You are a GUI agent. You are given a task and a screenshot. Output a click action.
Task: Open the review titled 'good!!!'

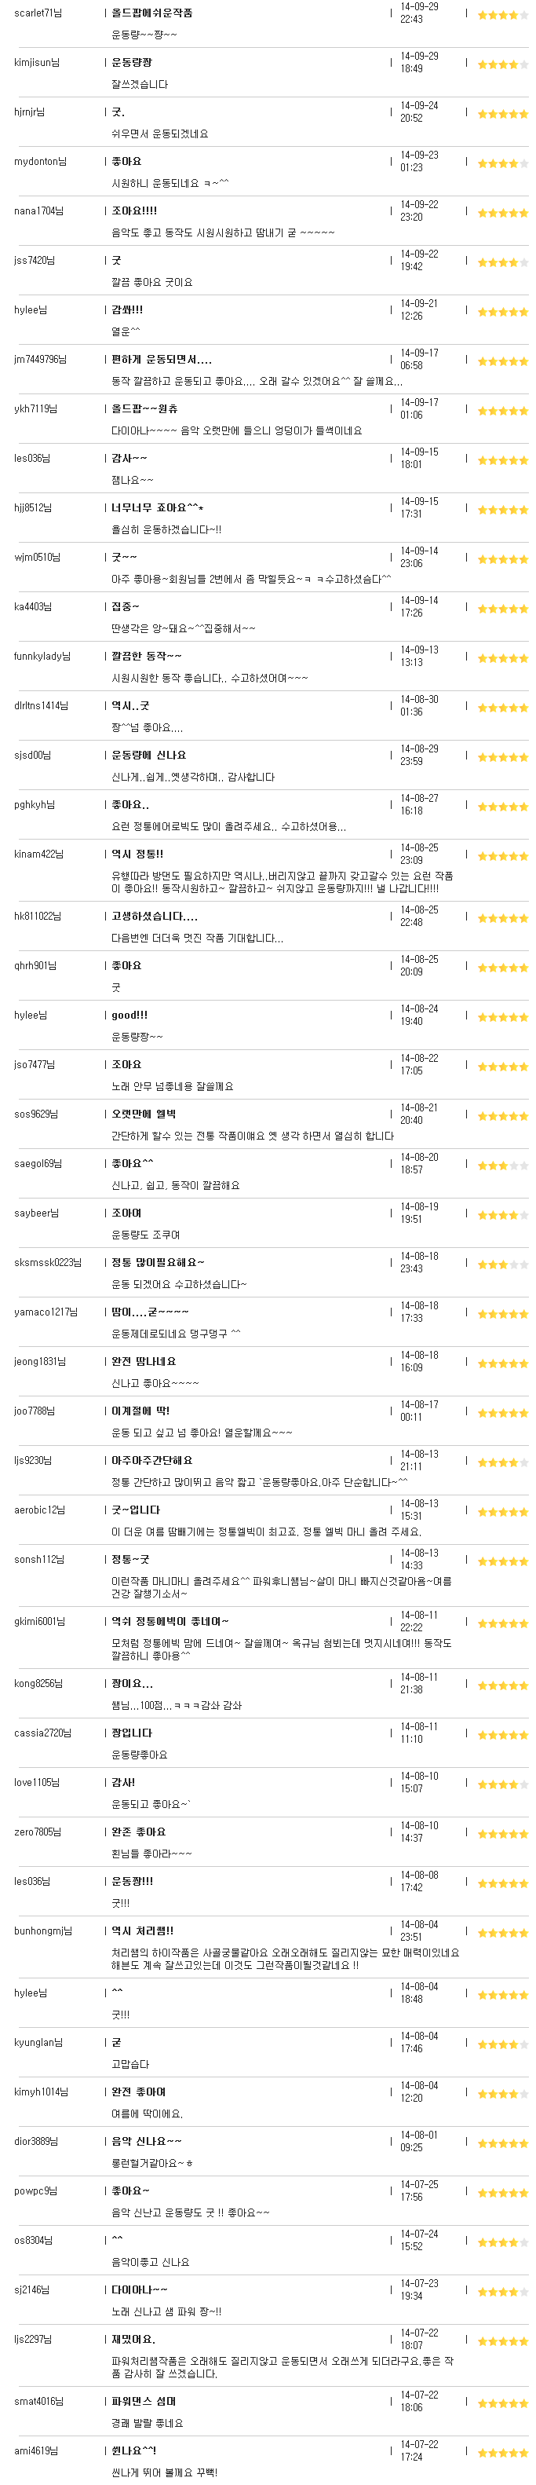[x=129, y=1015]
